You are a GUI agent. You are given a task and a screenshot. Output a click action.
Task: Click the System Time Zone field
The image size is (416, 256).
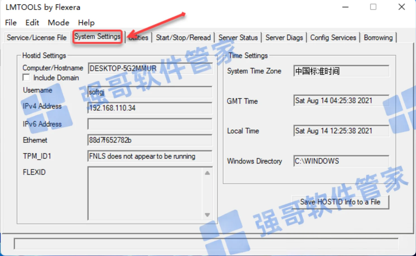[x=341, y=71]
